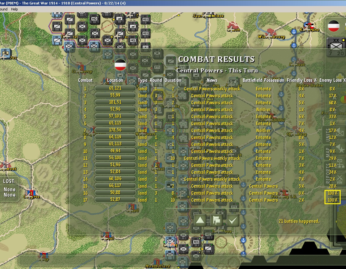Viewport: 346px width, 269px height.
Task: Open the REPORTS side tab
Action: click(x=328, y=174)
